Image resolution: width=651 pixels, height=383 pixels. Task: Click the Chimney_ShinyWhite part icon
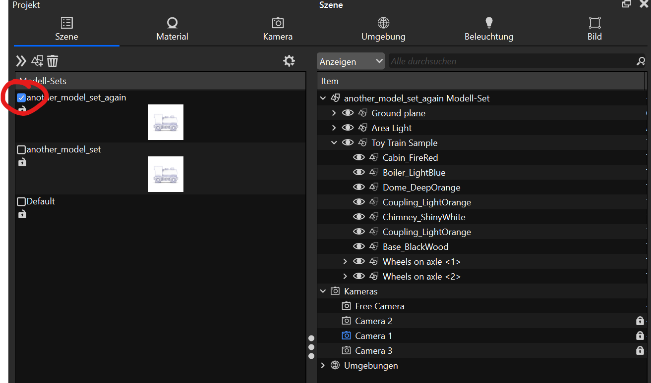(374, 217)
